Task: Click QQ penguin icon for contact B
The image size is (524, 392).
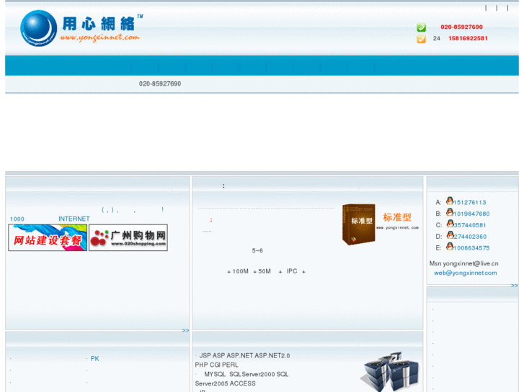Action: click(450, 212)
